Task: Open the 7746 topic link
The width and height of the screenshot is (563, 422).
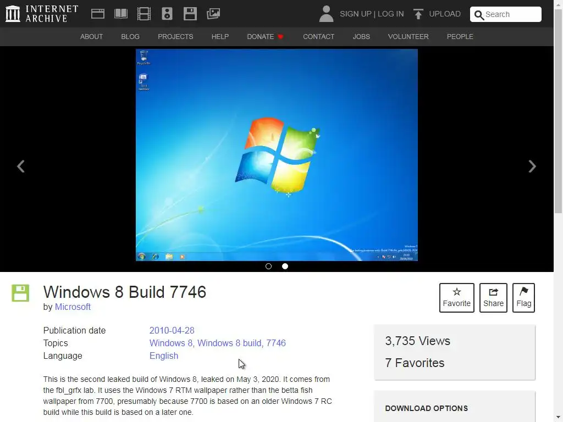Action: pyautogui.click(x=276, y=343)
